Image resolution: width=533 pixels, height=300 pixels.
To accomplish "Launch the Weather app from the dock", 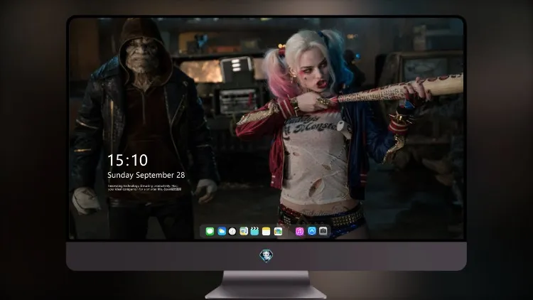I will click(x=222, y=232).
